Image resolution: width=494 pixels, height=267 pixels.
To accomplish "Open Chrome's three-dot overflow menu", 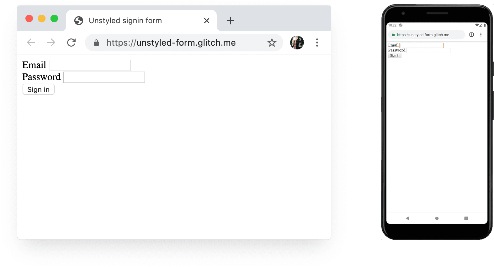I will coord(317,43).
